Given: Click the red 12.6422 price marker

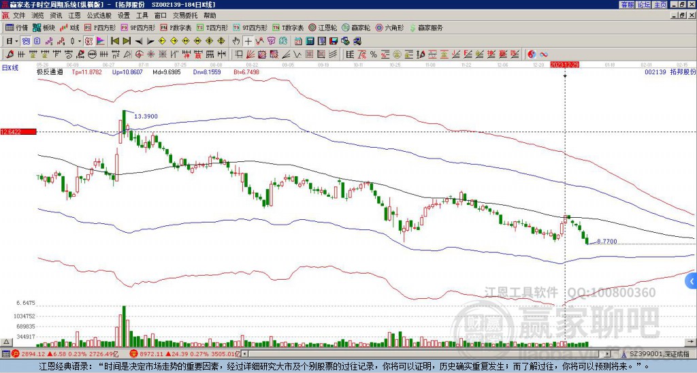Looking at the screenshot, I should coord(17,131).
